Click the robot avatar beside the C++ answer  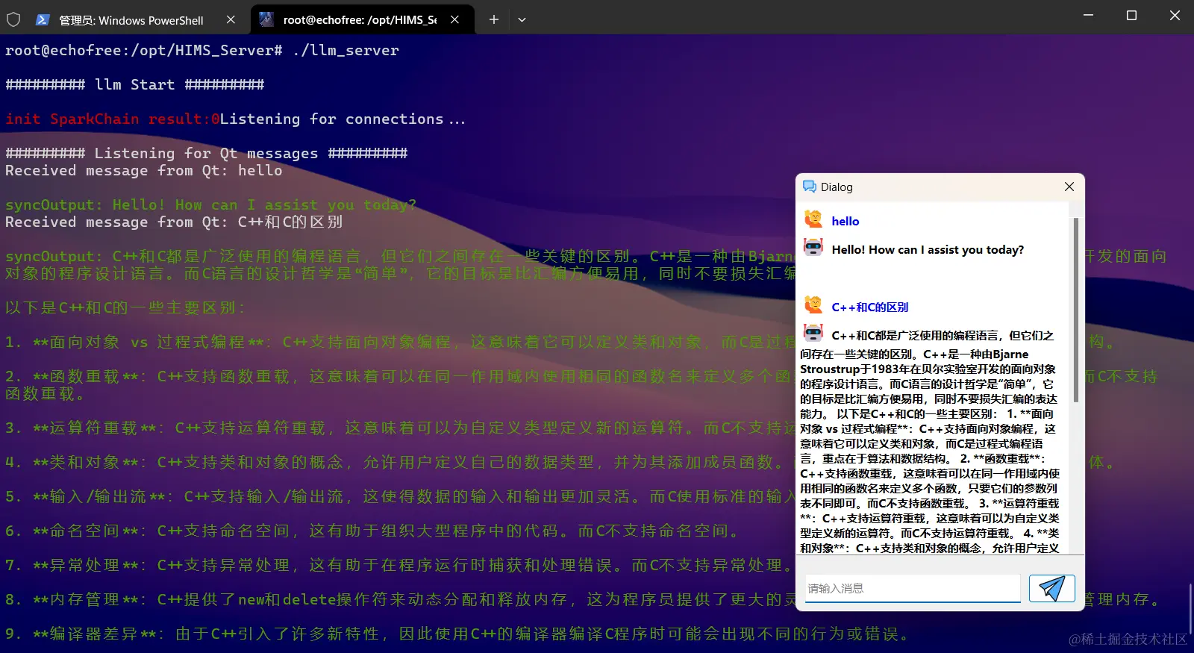pyautogui.click(x=813, y=333)
